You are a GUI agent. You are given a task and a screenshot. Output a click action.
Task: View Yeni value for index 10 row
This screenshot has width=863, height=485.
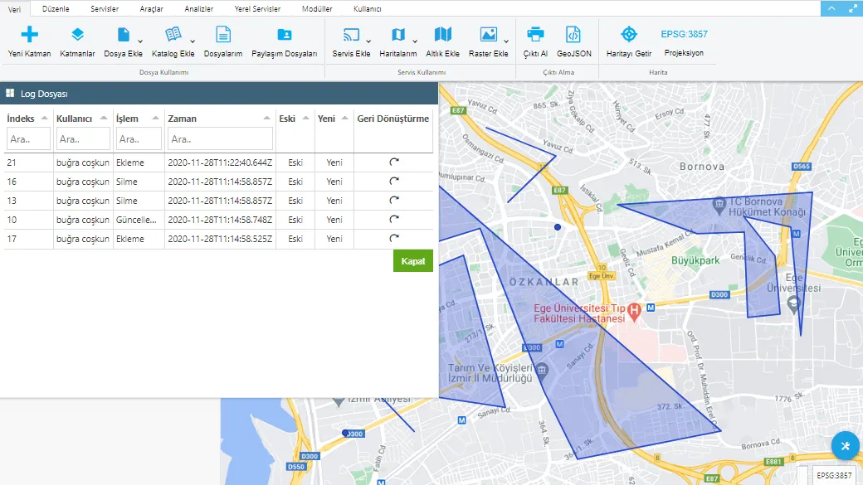(334, 220)
